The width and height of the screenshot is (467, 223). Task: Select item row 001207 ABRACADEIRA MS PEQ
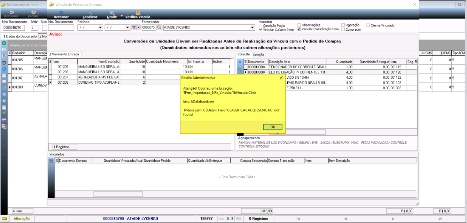tap(114, 77)
